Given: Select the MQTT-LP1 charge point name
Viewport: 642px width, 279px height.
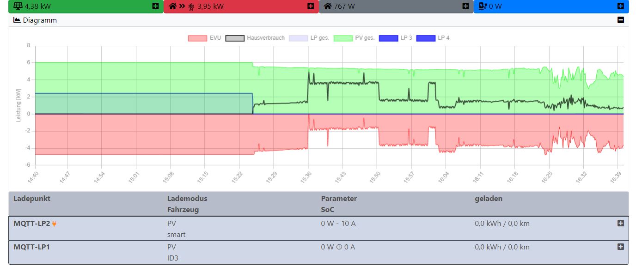Looking at the screenshot, I should (x=31, y=247).
